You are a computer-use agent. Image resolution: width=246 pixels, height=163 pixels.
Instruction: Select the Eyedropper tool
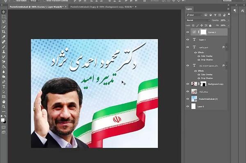[4, 37]
